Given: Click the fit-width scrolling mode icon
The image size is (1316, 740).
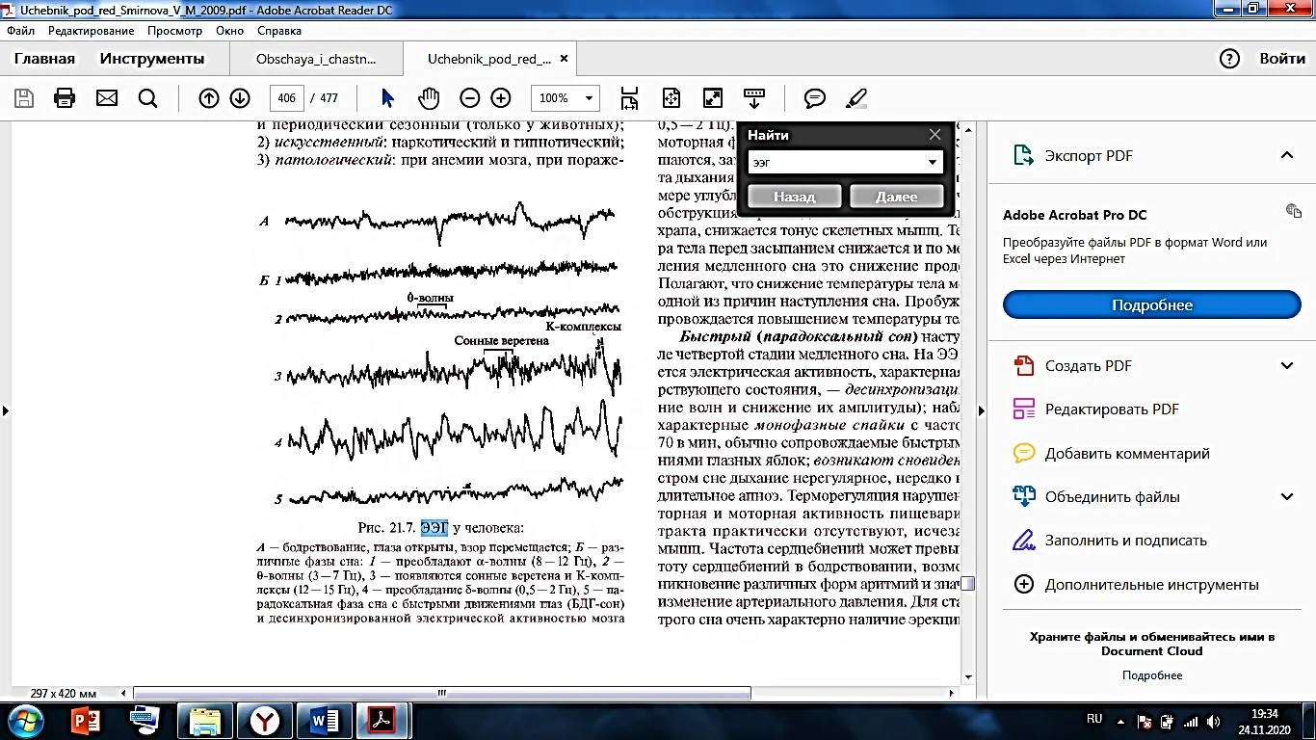Looking at the screenshot, I should pos(630,98).
